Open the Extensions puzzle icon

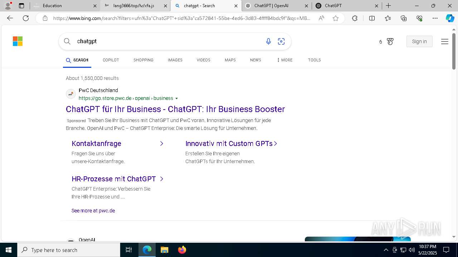(355, 18)
